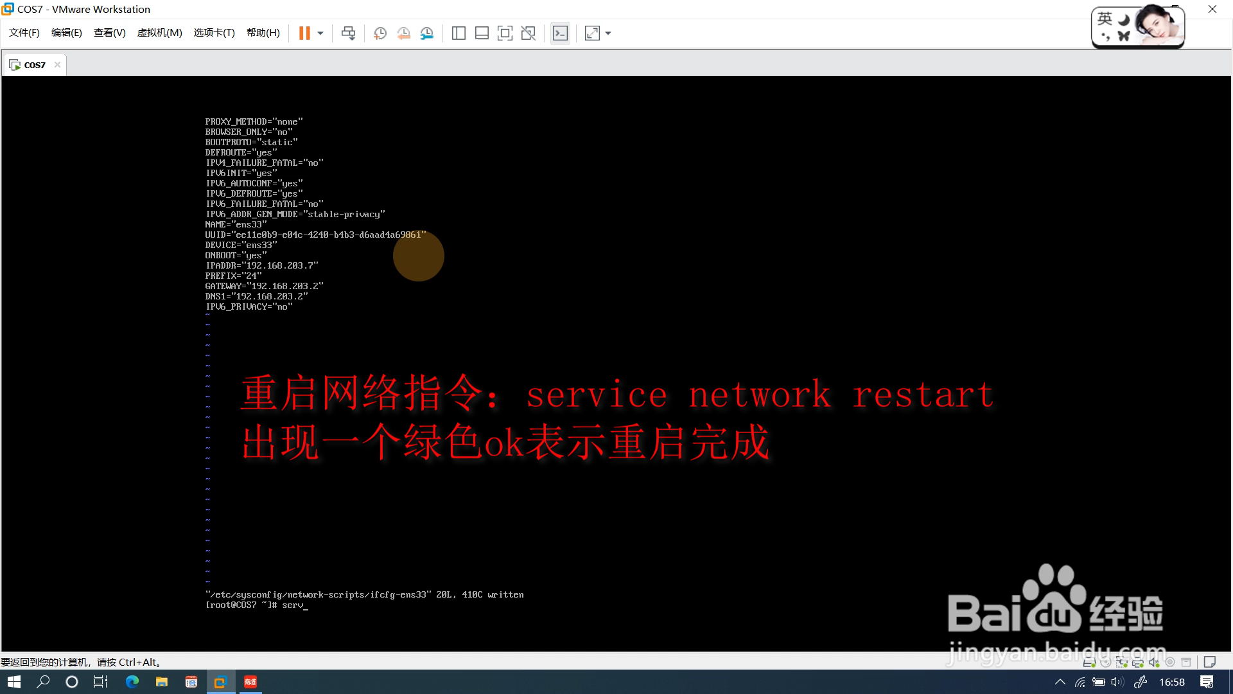
Task: Expand the power options dropdown arrow
Action: pos(320,33)
